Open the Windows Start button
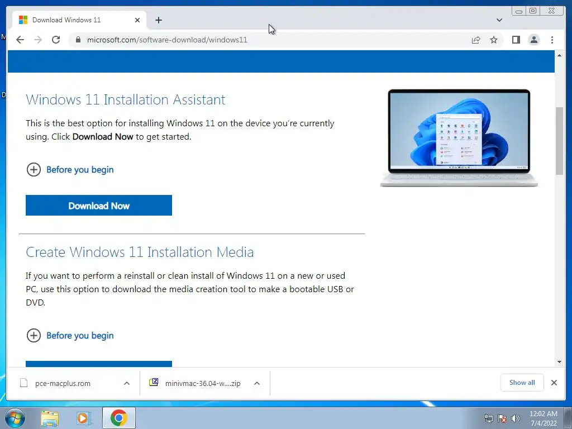The image size is (572, 429). (x=15, y=418)
